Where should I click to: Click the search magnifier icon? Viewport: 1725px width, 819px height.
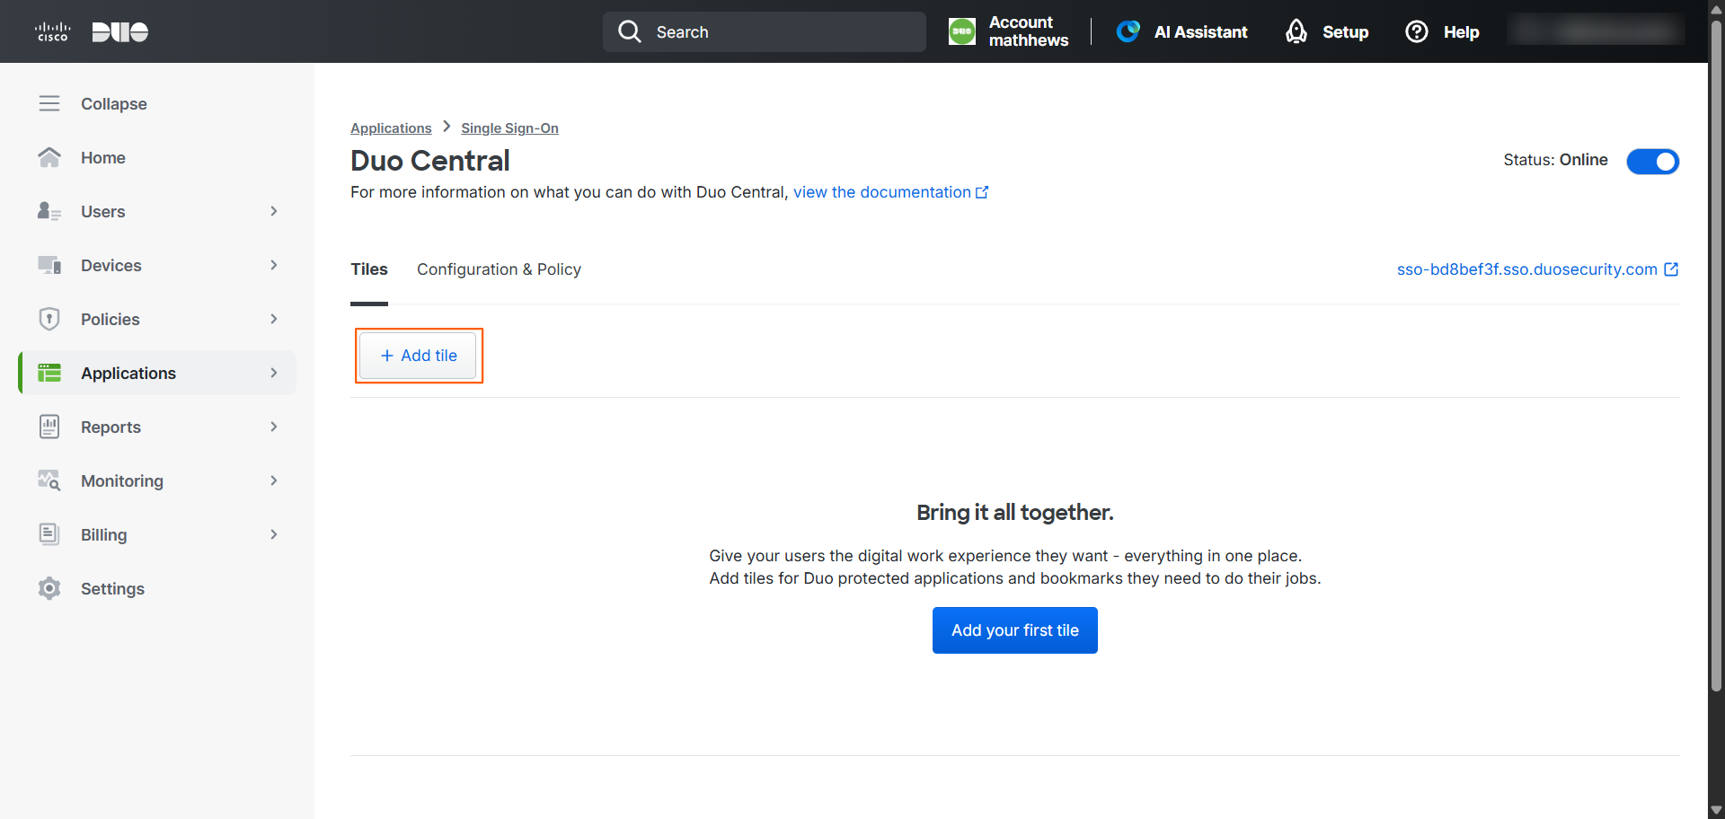630,31
